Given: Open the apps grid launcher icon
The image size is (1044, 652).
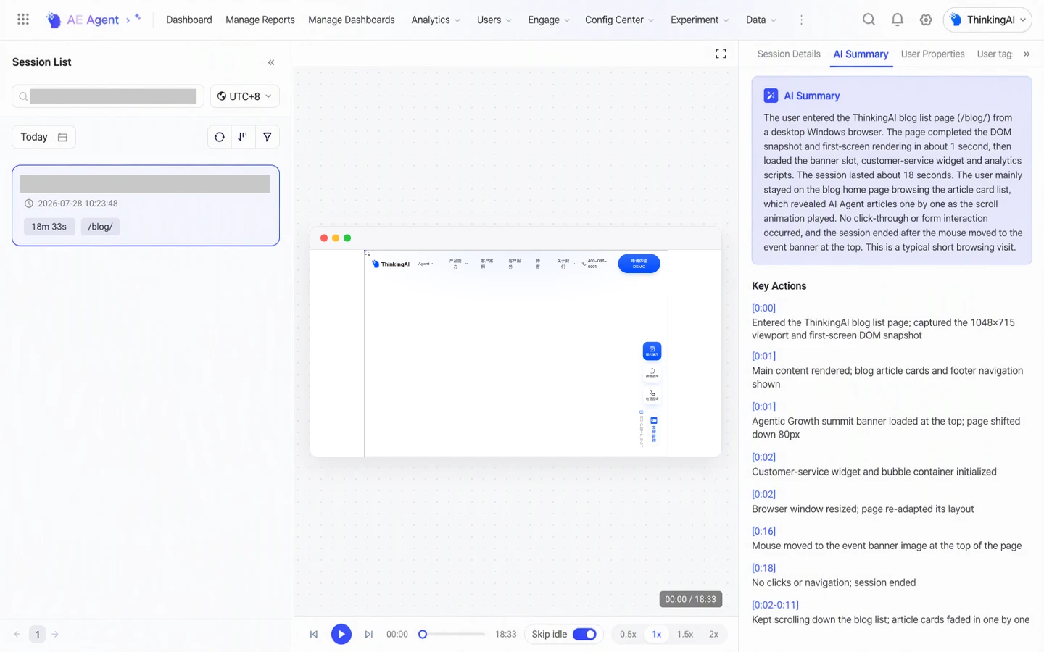Looking at the screenshot, I should tap(23, 20).
